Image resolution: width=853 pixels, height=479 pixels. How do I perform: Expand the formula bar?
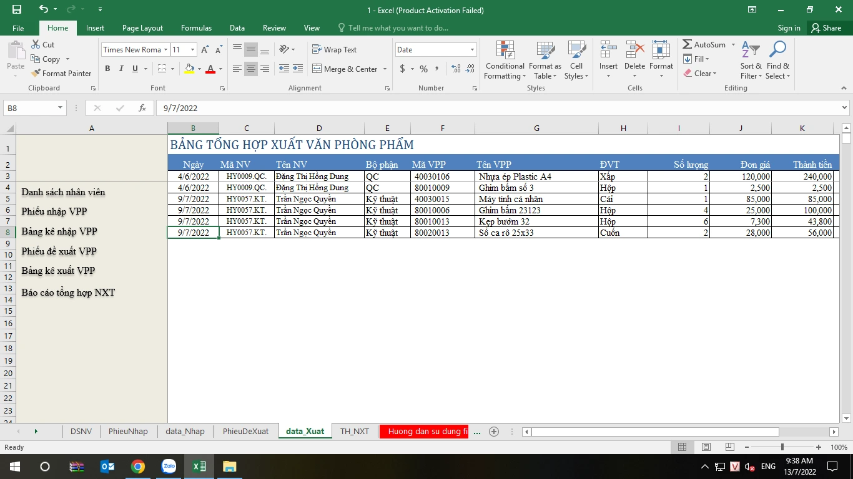coord(845,108)
